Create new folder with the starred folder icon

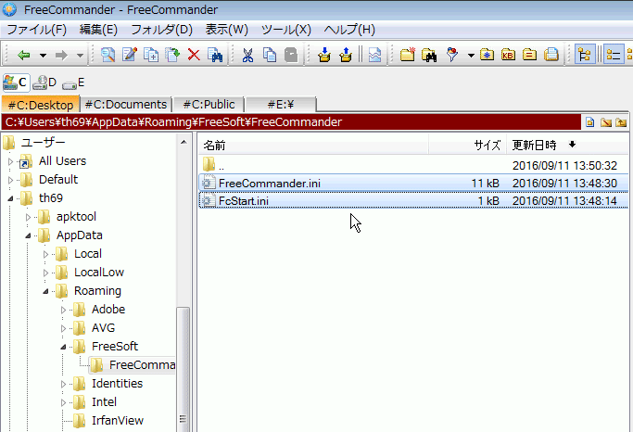(408, 55)
